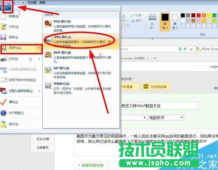Click the envelope icon for email sending
Viewport: 218px width, 170px height.
[x=3, y=80]
